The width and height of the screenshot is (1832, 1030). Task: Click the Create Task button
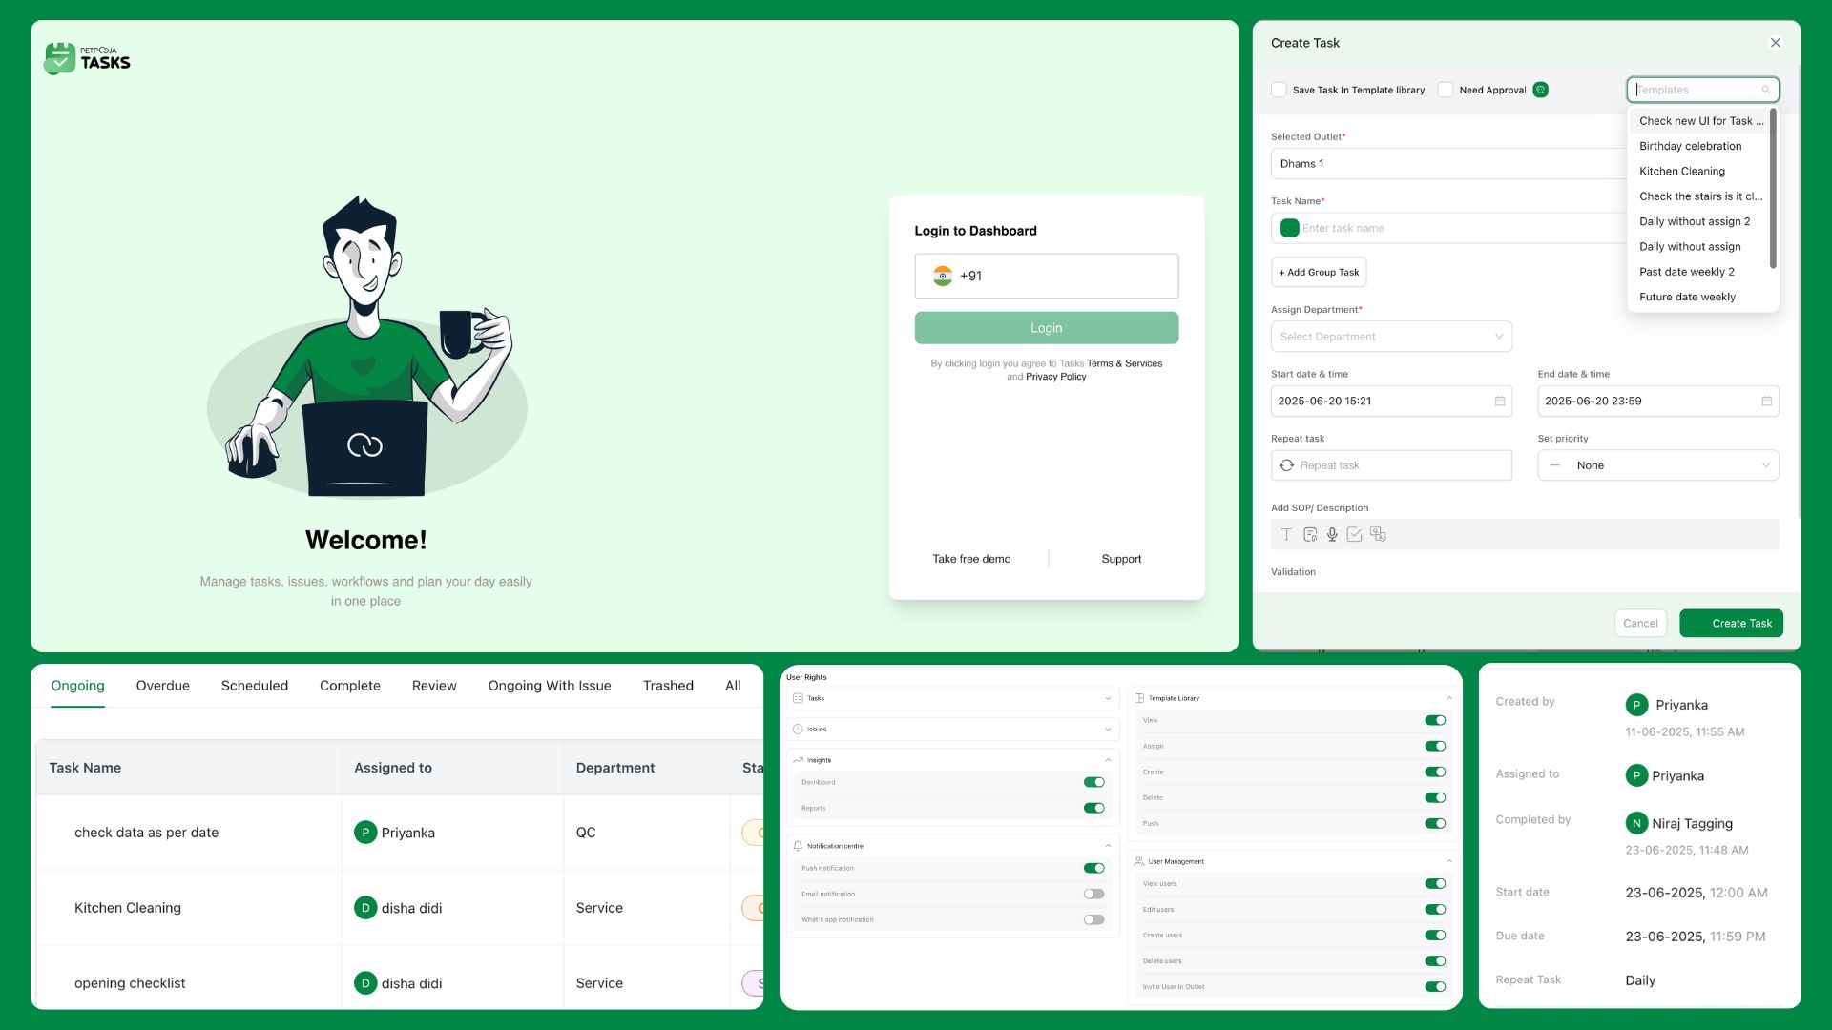coord(1731,624)
